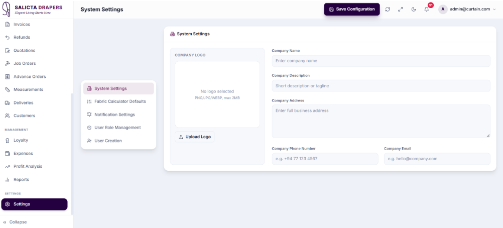Click the Loyalty award icon
Image resolution: width=503 pixels, height=228 pixels.
[8, 140]
